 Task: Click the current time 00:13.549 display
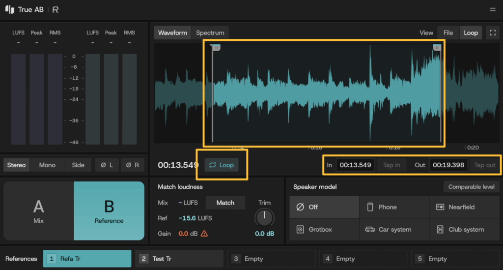pyautogui.click(x=178, y=165)
